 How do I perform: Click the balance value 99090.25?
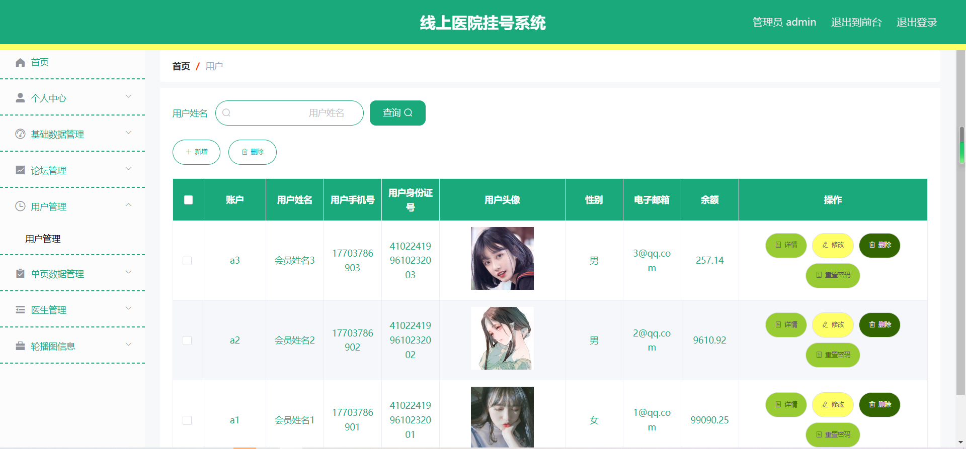point(709,420)
